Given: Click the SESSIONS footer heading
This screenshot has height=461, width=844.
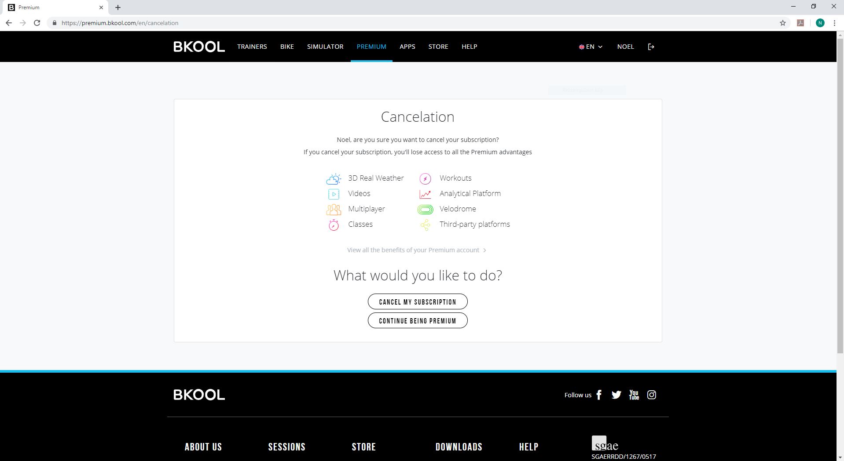Looking at the screenshot, I should point(287,447).
